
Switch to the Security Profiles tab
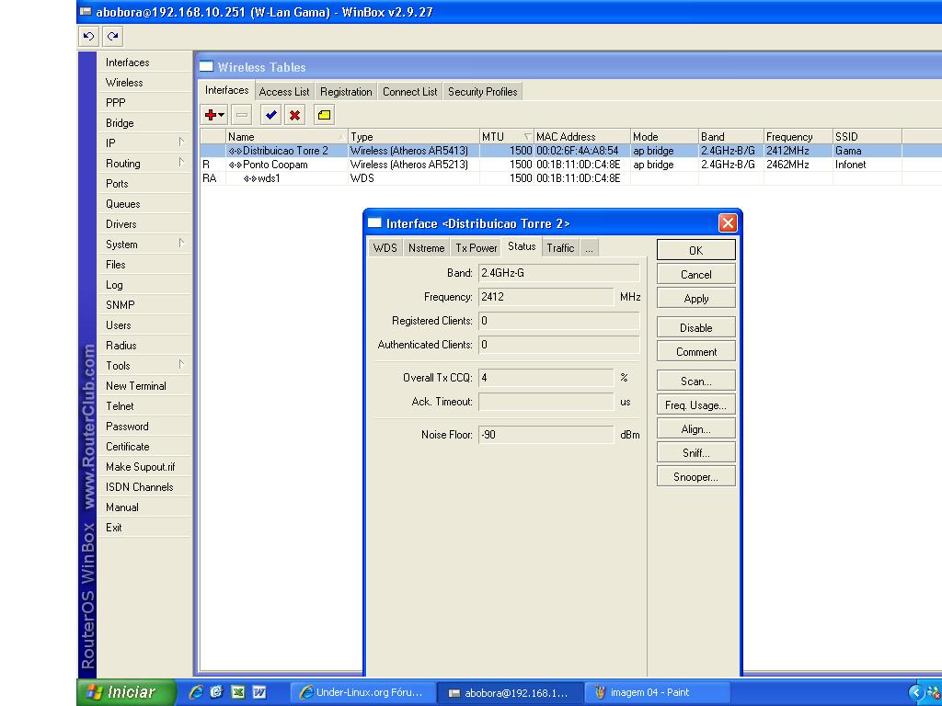tap(482, 92)
